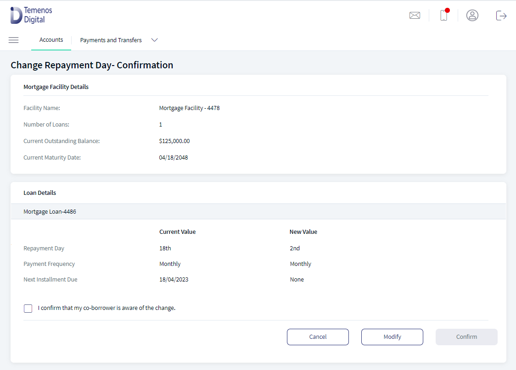
Task: Click the current repayment day 18th
Action: (165, 248)
